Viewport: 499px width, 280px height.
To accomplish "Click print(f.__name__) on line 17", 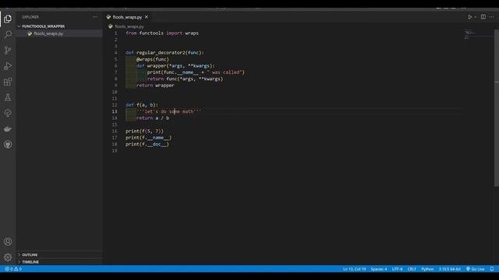I will tap(148, 138).
